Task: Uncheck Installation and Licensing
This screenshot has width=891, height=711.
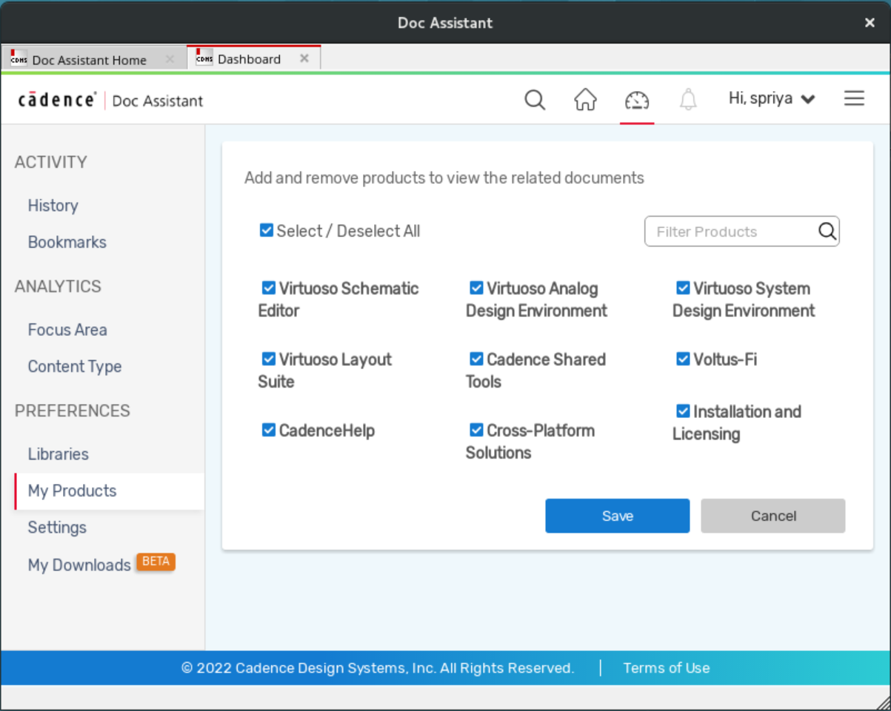Action: [683, 410]
